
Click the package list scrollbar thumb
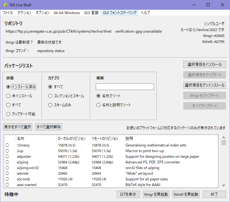223,143
